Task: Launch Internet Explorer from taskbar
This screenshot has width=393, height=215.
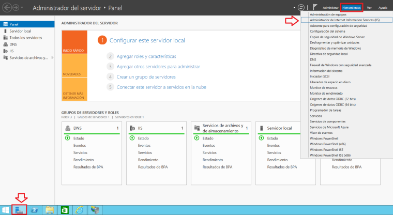Action: tap(80, 210)
